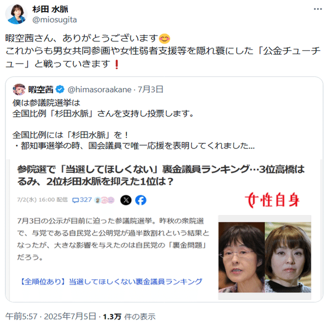329x329 pixels.
Task: Click the commenter avatars next to 327
Action: (x=105, y=200)
